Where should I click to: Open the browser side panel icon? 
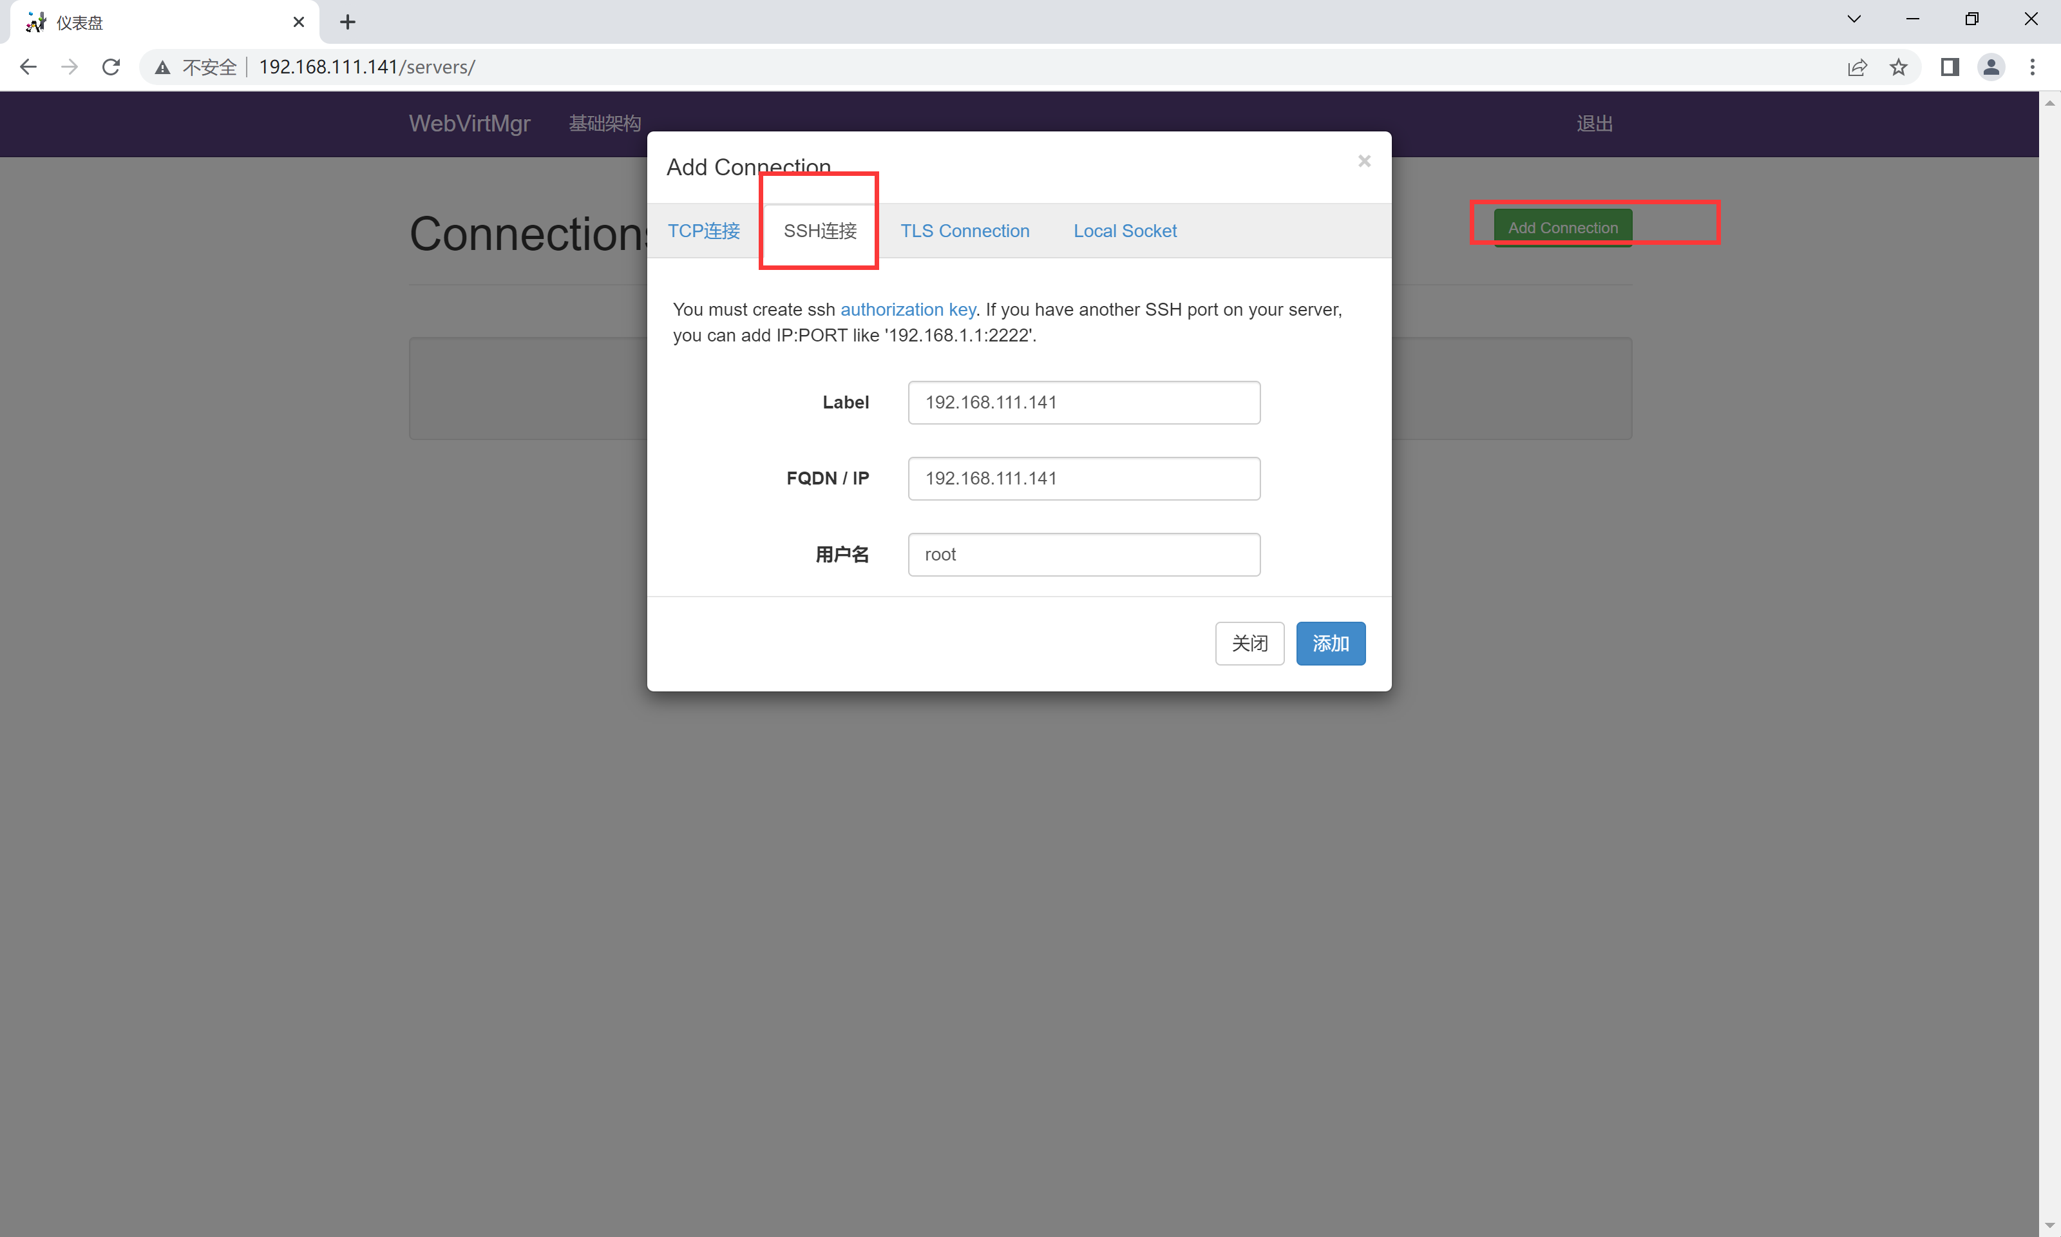[1950, 67]
